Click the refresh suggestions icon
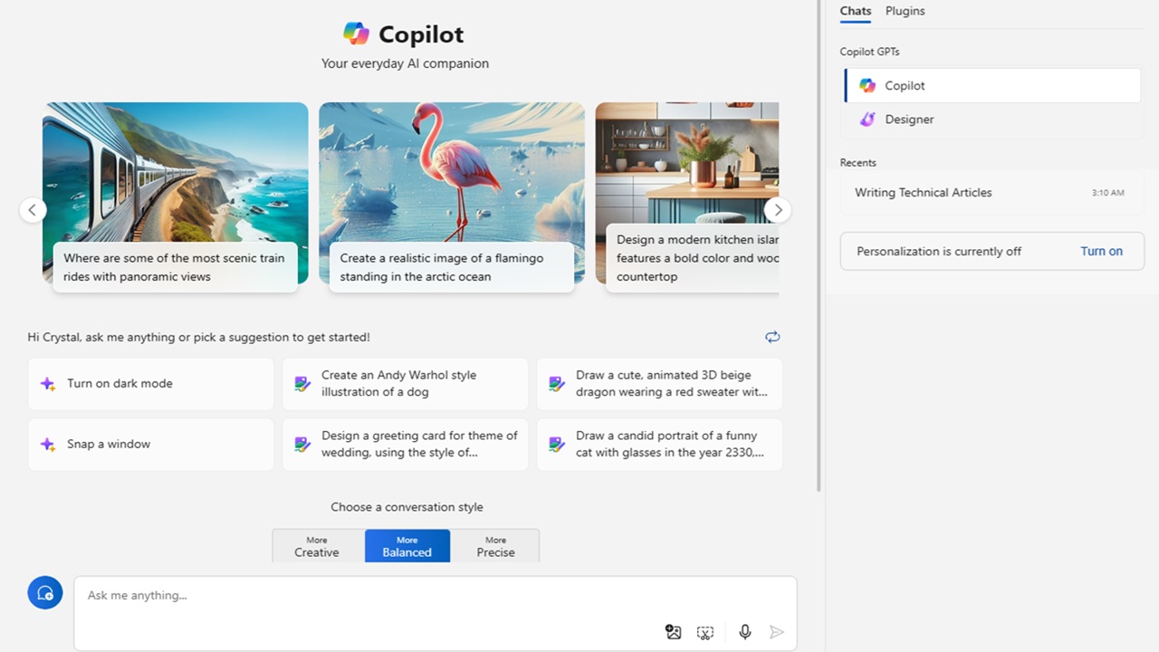 [x=772, y=337]
